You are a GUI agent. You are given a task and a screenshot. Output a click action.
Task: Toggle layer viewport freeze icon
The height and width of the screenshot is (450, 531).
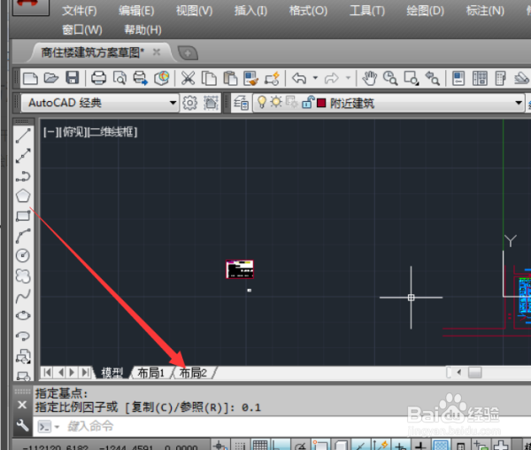291,102
